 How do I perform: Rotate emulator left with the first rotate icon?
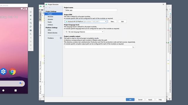[31, 23]
